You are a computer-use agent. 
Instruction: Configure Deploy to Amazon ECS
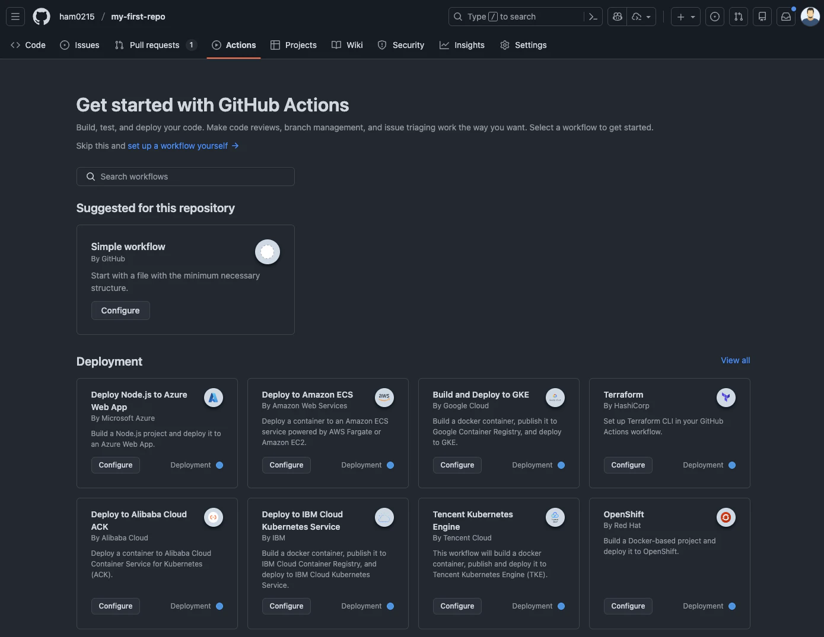click(287, 465)
